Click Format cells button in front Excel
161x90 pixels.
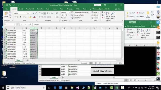95,18
